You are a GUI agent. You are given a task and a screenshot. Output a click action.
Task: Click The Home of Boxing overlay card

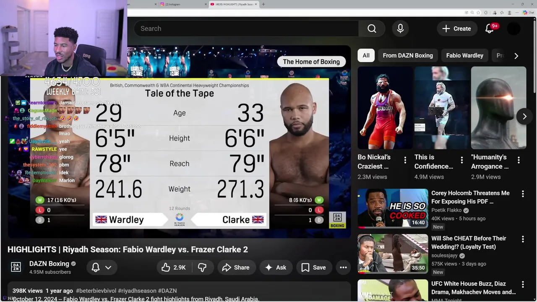click(311, 62)
